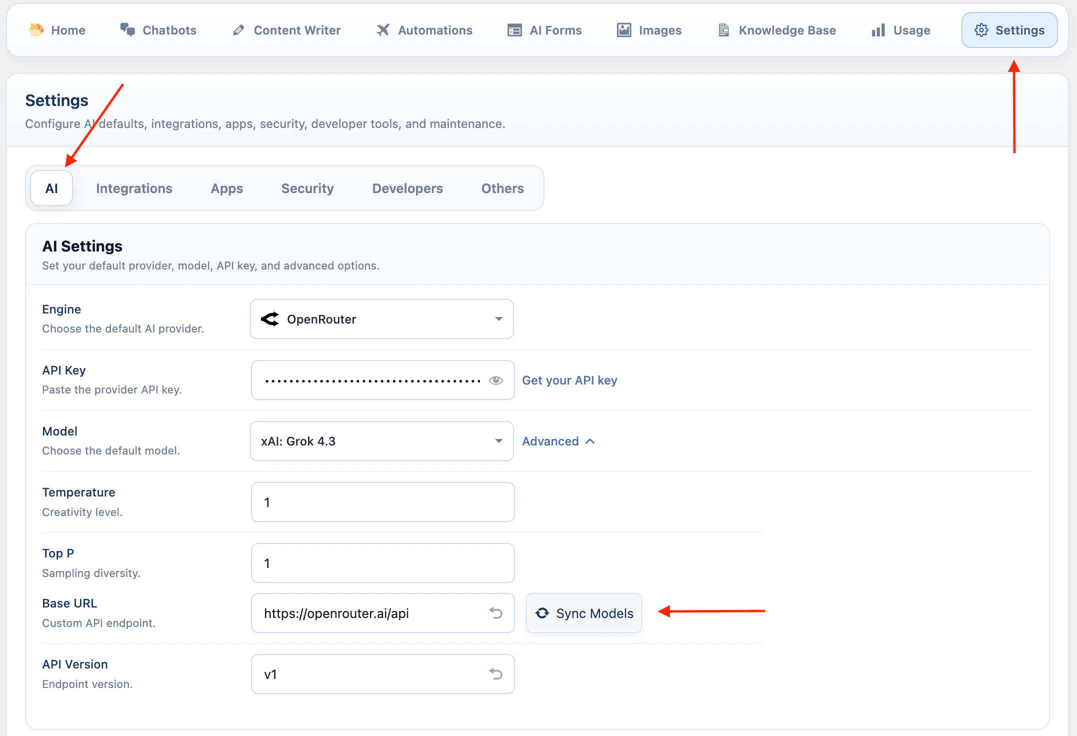
Task: Click the 'Sampling diversity.' description text
Action: (91, 573)
